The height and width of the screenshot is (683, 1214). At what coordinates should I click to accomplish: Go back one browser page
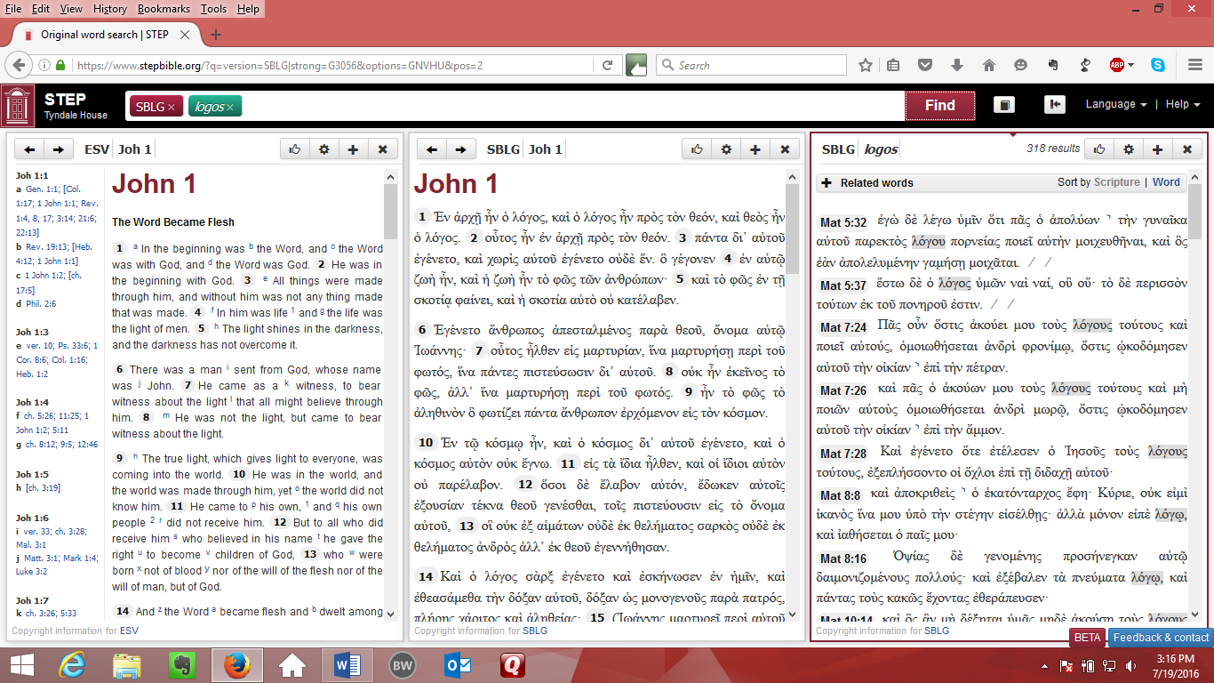point(20,66)
